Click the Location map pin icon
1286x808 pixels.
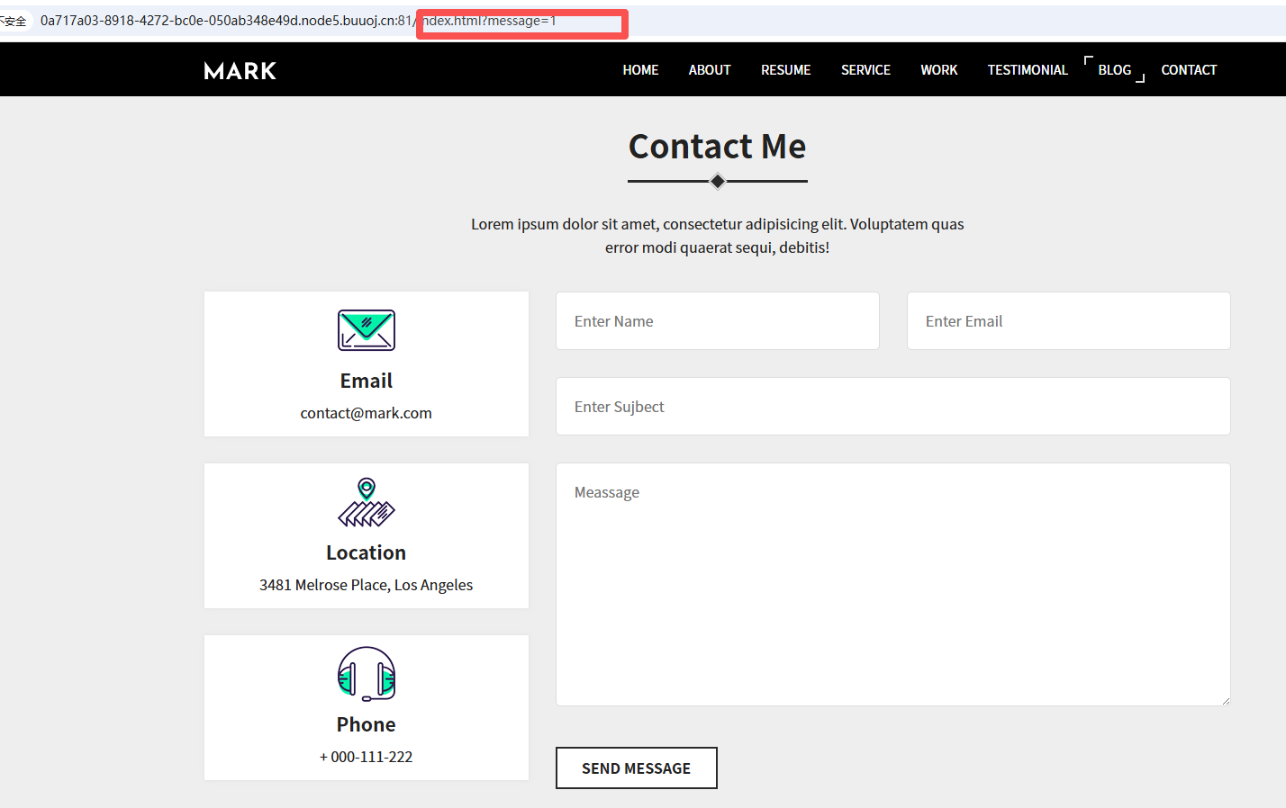point(367,502)
